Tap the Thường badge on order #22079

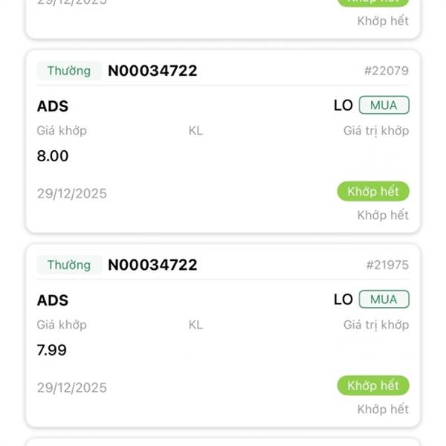point(69,71)
